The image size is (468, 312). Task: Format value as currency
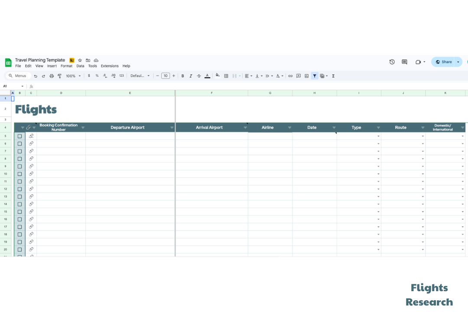point(89,76)
